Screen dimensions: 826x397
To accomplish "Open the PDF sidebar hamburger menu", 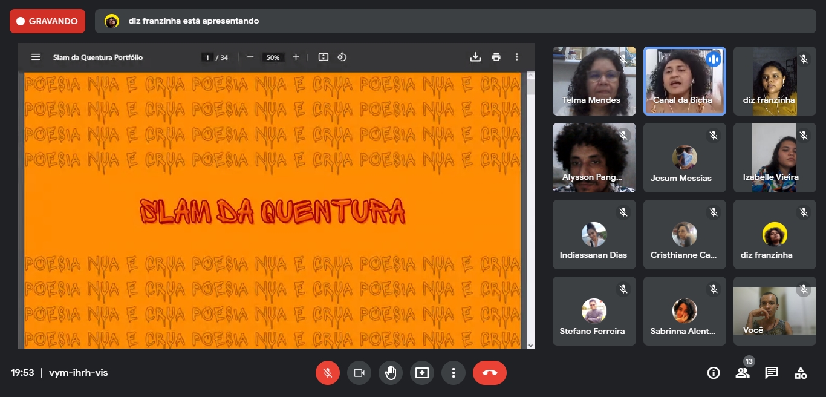I will click(x=36, y=57).
